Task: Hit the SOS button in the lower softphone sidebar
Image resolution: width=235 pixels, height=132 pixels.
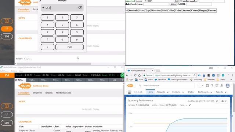Action: coord(7,123)
